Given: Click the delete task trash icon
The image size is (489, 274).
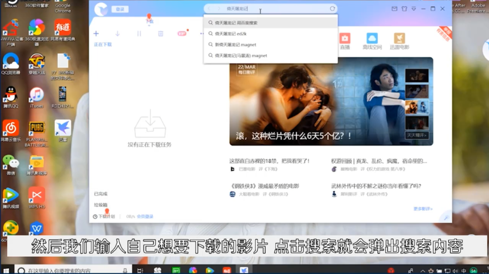Looking at the screenshot, I should click(160, 34).
